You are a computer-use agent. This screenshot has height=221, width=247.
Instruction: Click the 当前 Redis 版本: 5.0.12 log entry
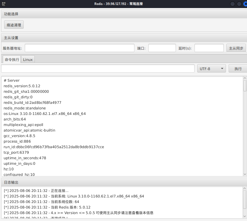point(47,207)
